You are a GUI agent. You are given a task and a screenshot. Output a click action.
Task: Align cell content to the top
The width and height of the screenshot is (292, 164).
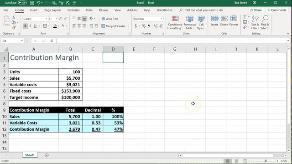74,18
